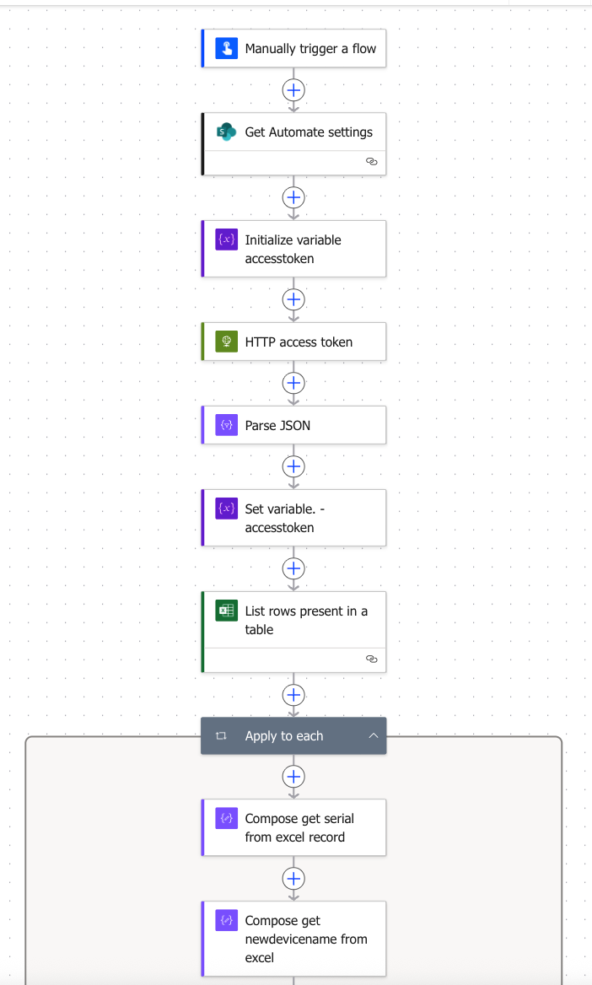
Task: Click the Compose icon on Compose get serial card
Action: (224, 818)
